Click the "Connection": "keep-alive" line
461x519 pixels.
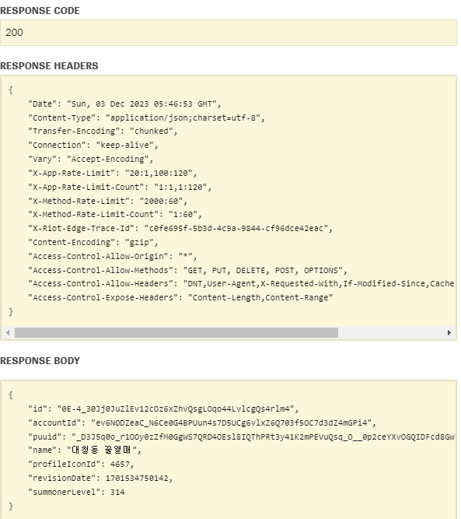tap(93, 146)
